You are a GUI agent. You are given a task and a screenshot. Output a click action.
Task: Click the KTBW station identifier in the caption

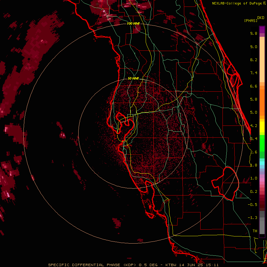tap(171, 265)
